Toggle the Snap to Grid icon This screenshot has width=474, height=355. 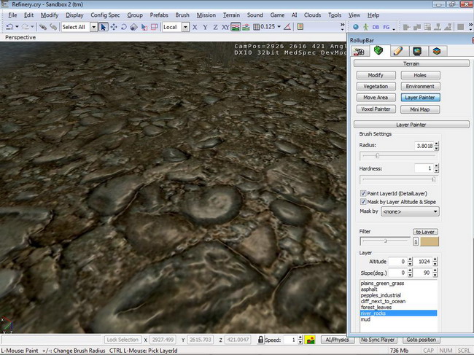pyautogui.click(x=257, y=27)
